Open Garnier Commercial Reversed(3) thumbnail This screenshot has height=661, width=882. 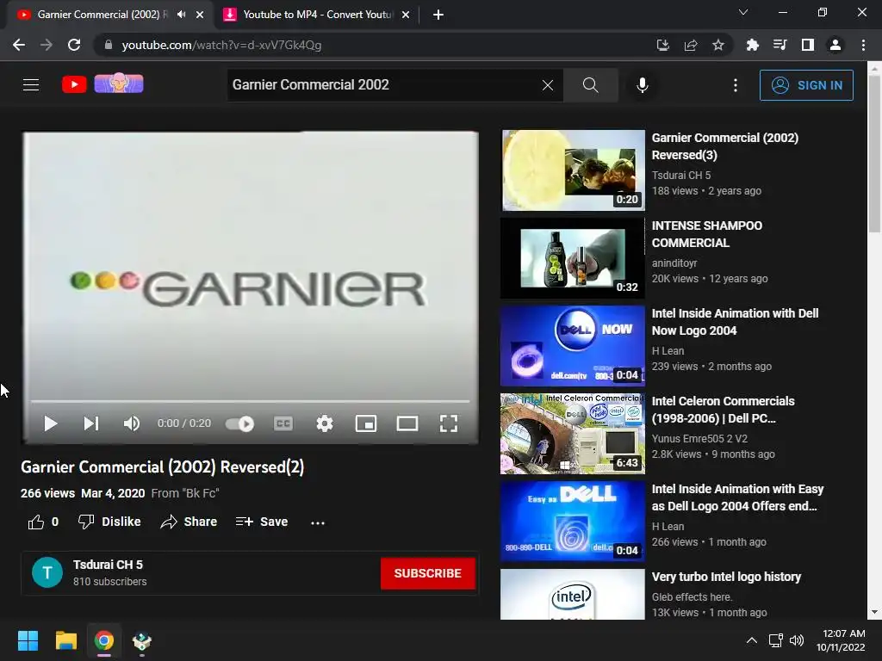[573, 170]
